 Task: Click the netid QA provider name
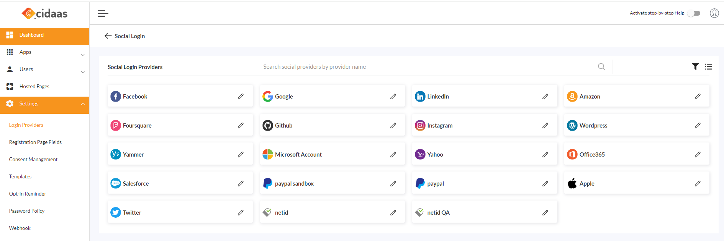[439, 213]
